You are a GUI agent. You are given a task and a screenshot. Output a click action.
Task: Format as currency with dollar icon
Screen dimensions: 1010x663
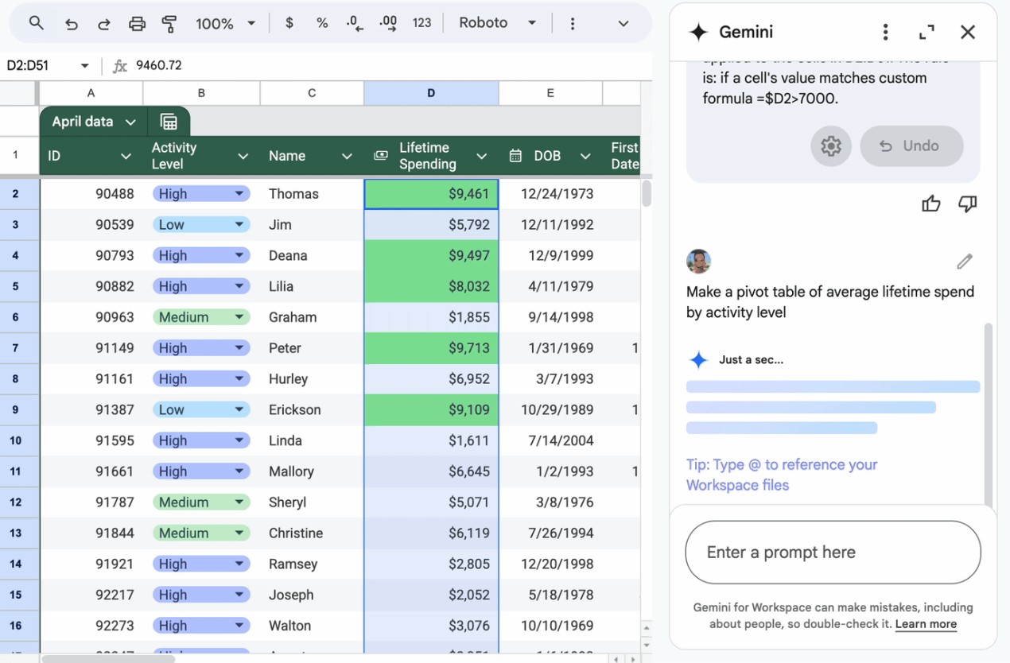point(289,23)
